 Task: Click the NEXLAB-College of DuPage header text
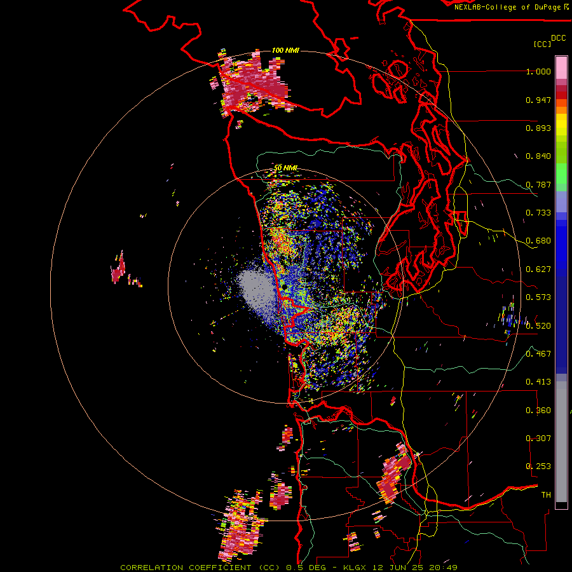(x=507, y=7)
